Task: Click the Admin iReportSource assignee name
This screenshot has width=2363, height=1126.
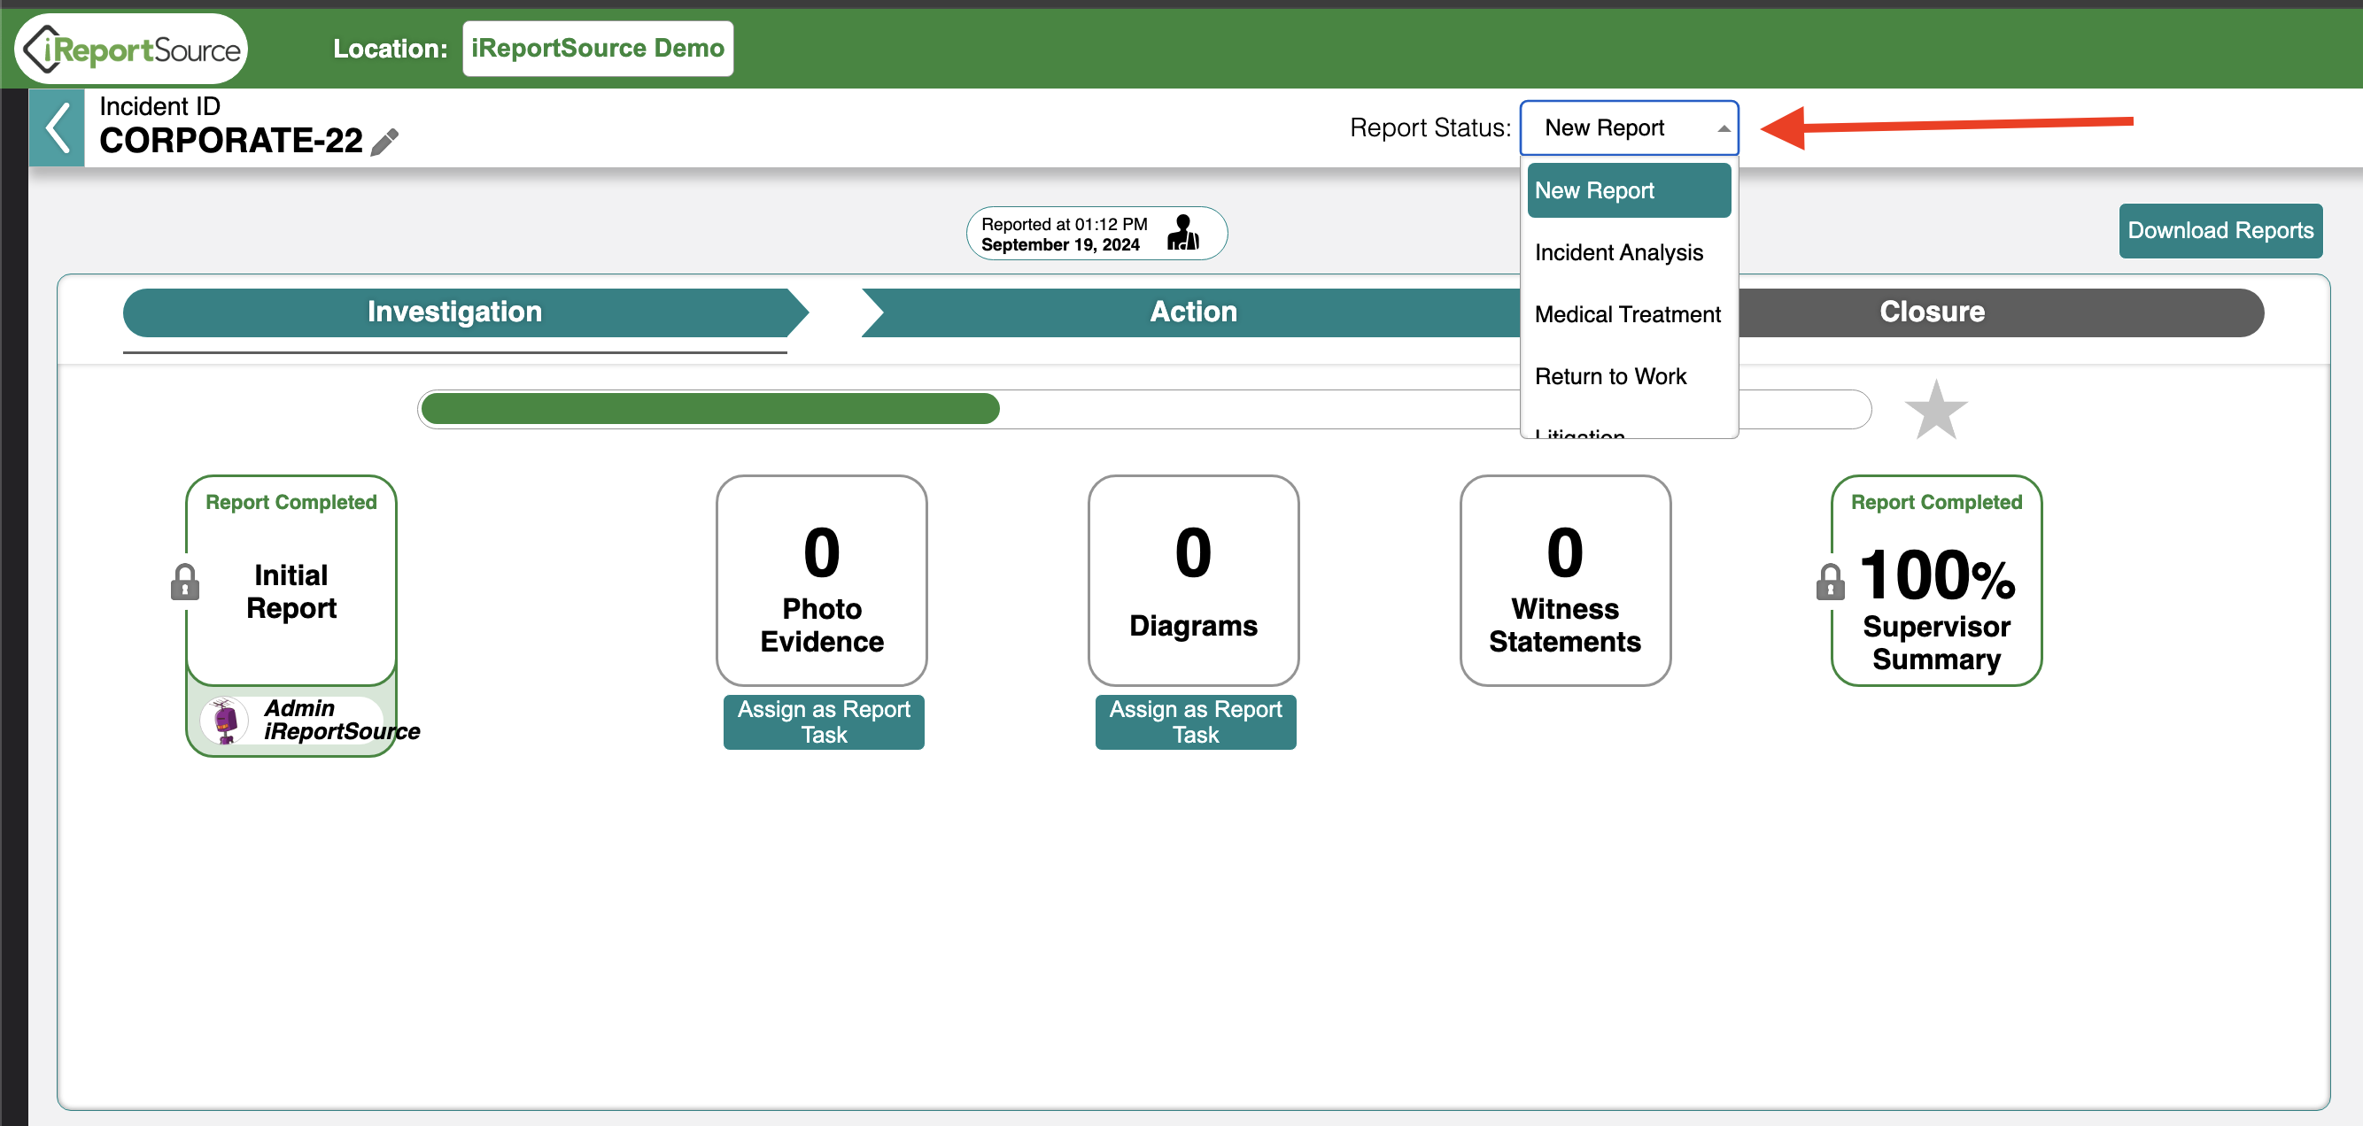Action: [x=341, y=720]
